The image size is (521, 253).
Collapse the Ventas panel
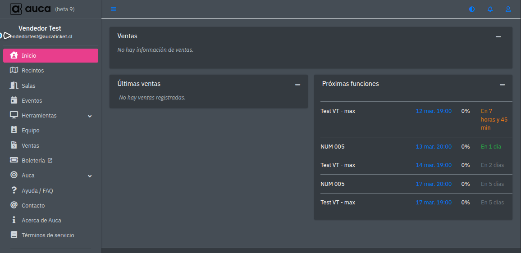tap(498, 36)
